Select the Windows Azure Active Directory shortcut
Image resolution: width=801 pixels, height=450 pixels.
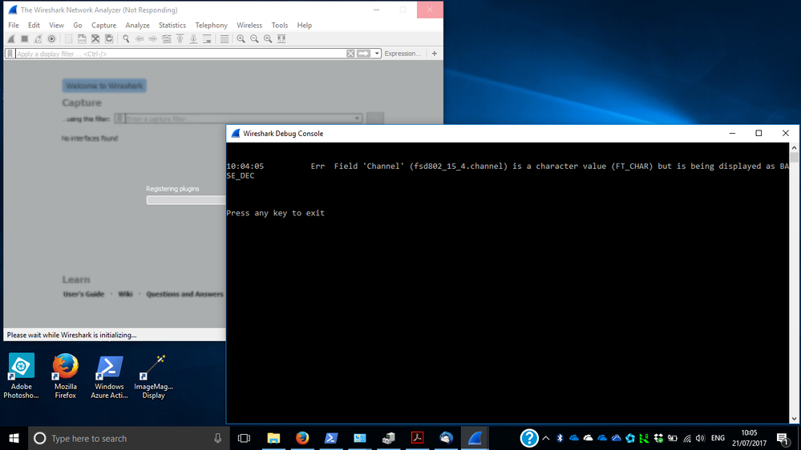(x=109, y=376)
